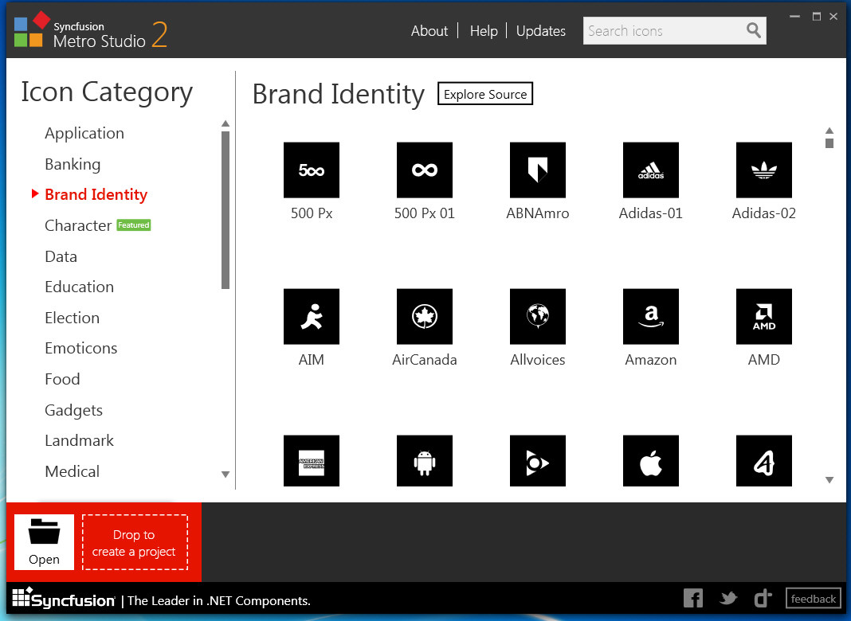Select the AMD logo icon

[763, 316]
